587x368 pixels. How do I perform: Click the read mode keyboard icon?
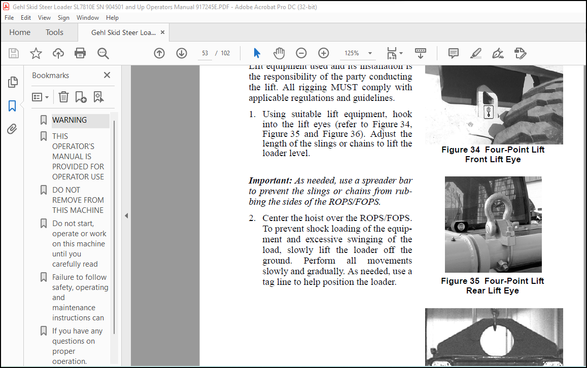tap(421, 53)
